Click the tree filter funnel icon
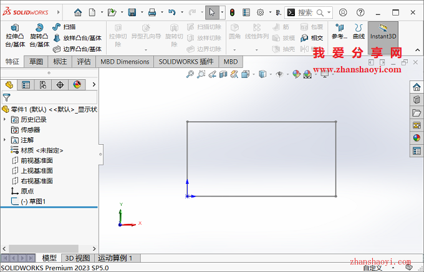Image resolution: width=424 pixels, height=272 pixels. pyautogui.click(x=6, y=97)
